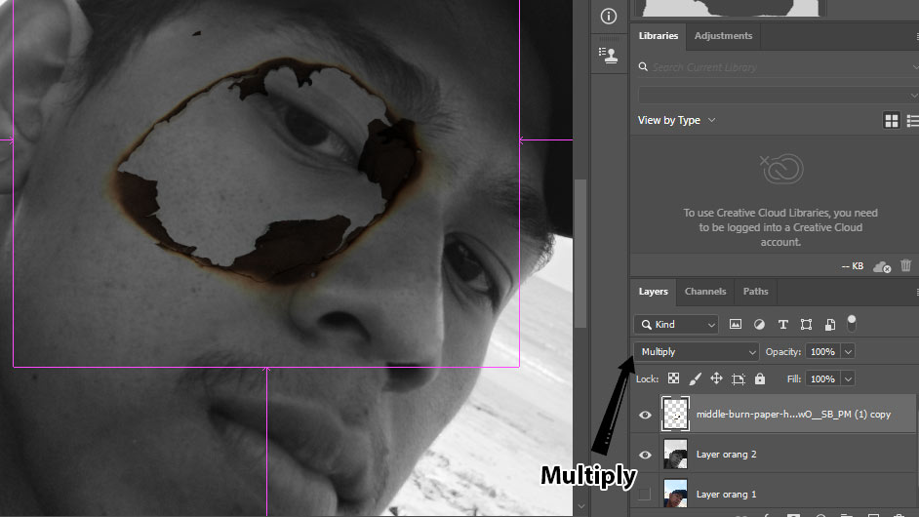Click the cloud sync status icon
The width and height of the screenshot is (919, 517).
tap(882, 266)
